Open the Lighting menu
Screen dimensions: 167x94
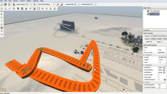[35, 1]
